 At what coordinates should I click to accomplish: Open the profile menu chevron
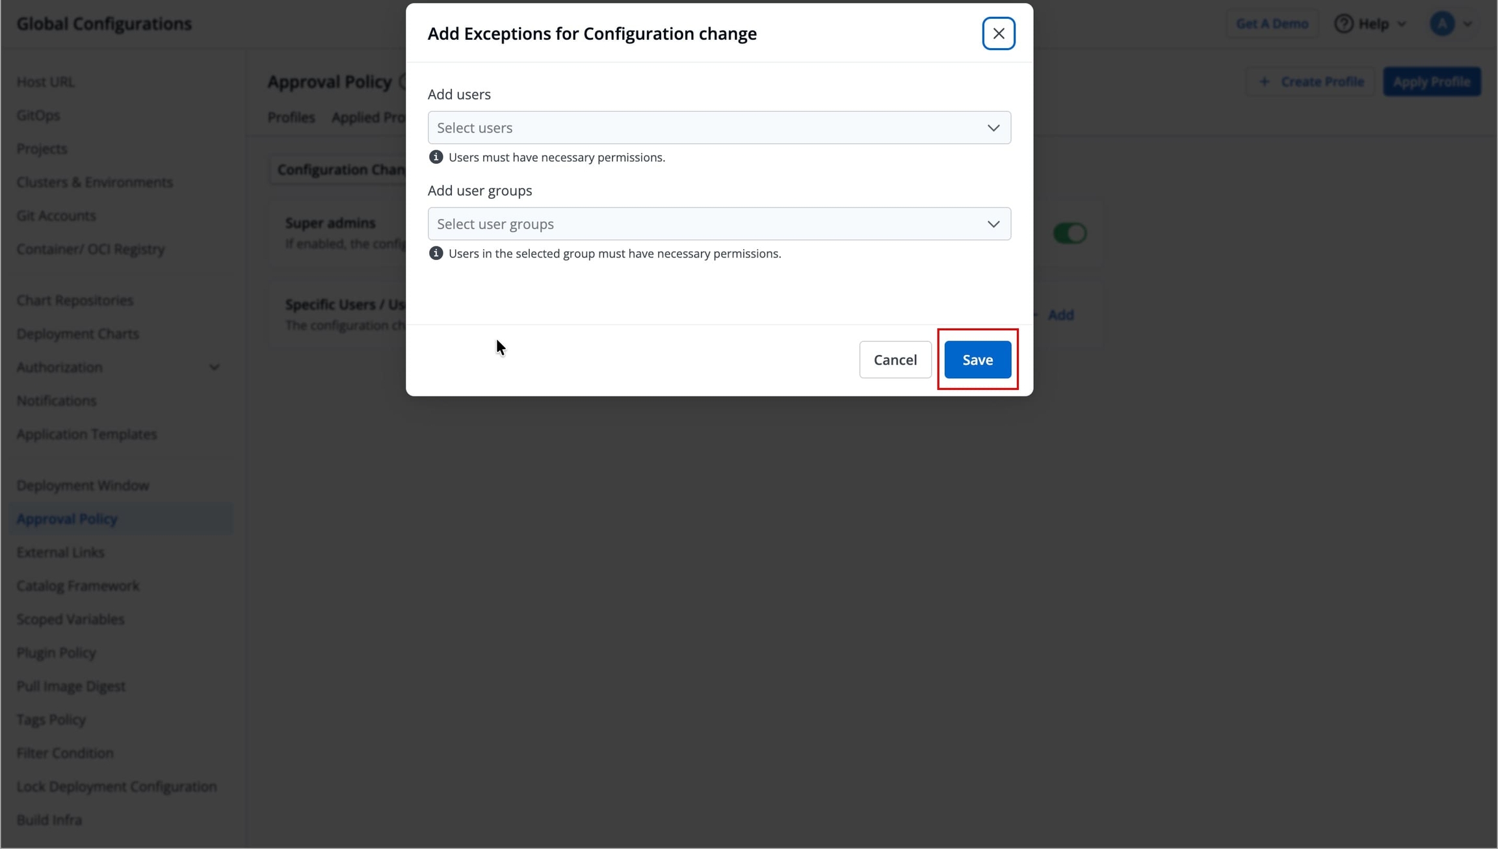coord(1467,24)
